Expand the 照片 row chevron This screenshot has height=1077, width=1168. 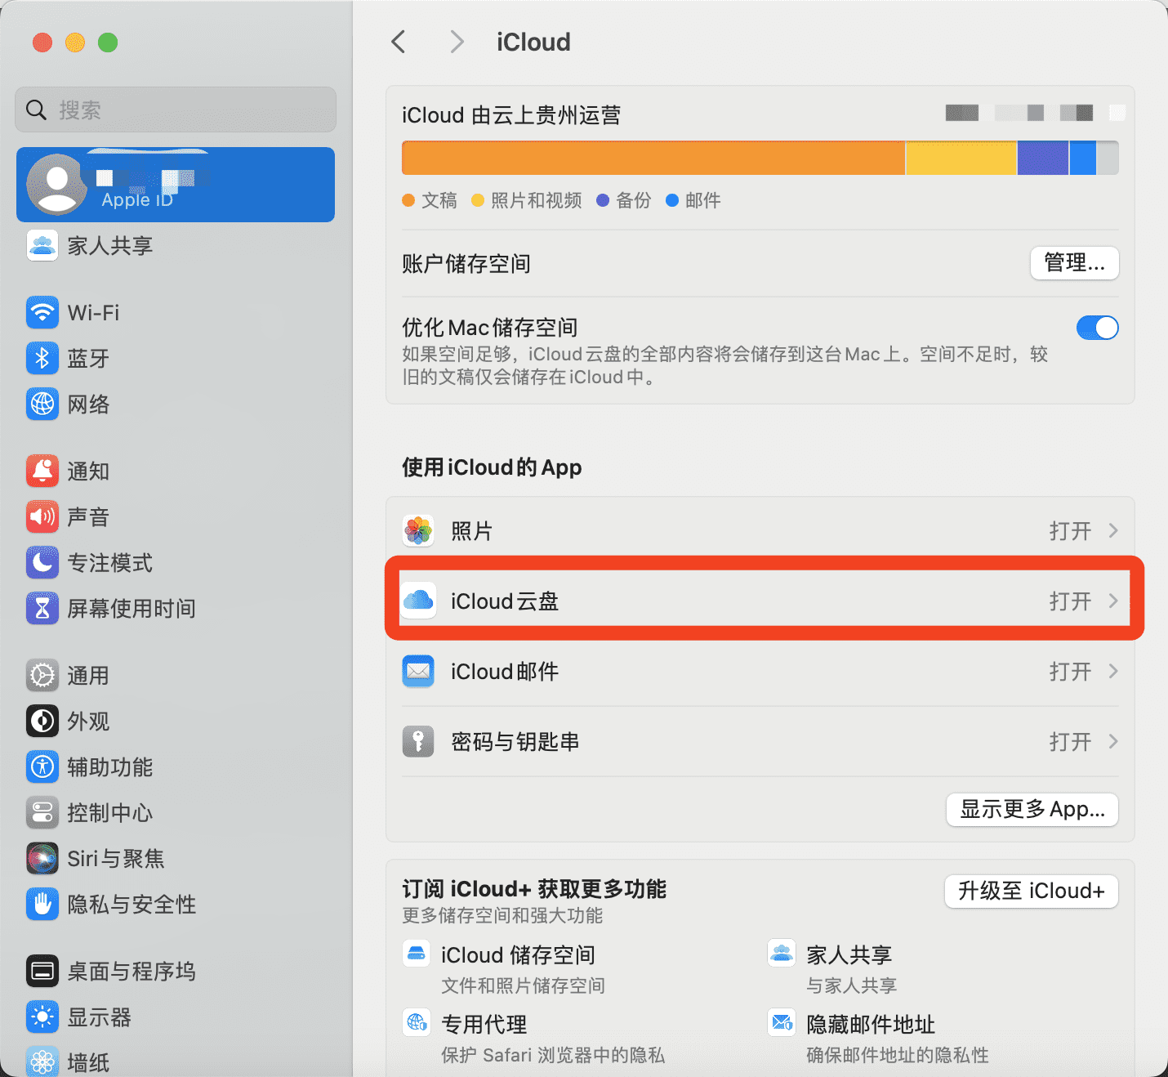(x=1112, y=531)
